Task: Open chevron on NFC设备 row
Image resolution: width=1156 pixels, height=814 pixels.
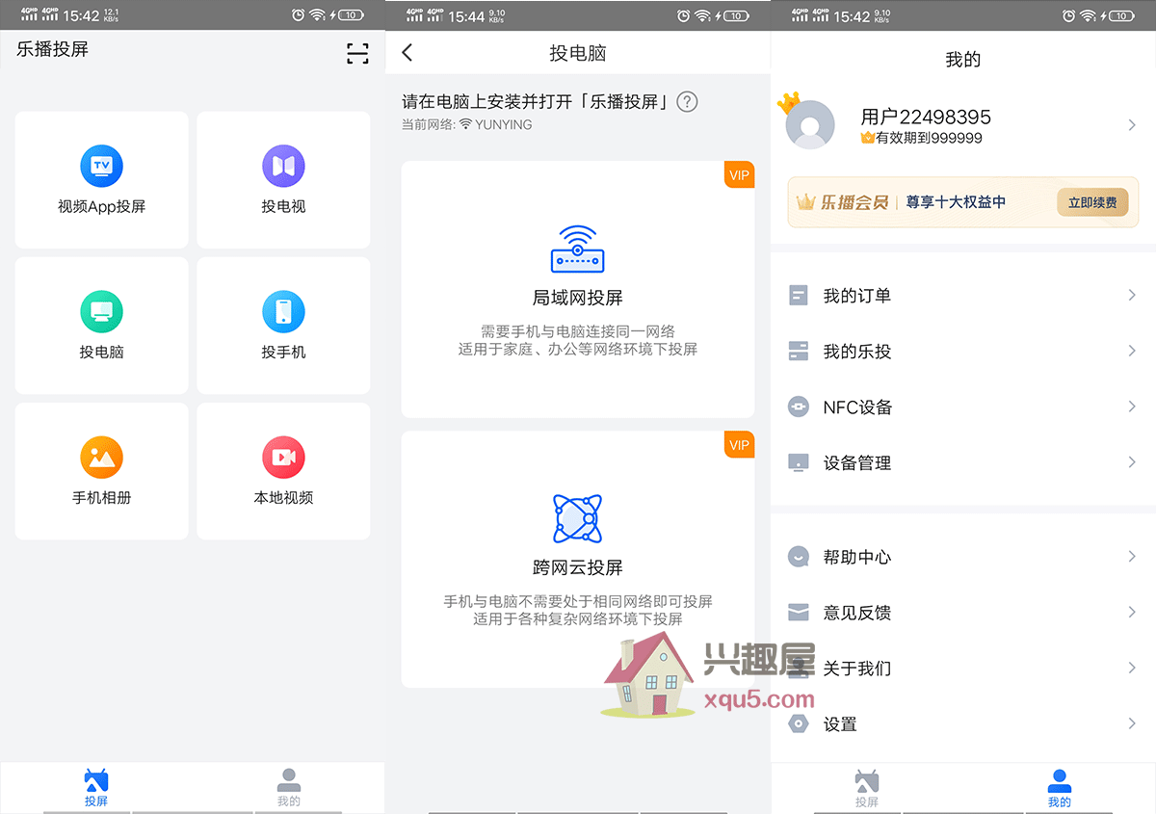Action: 1132,407
